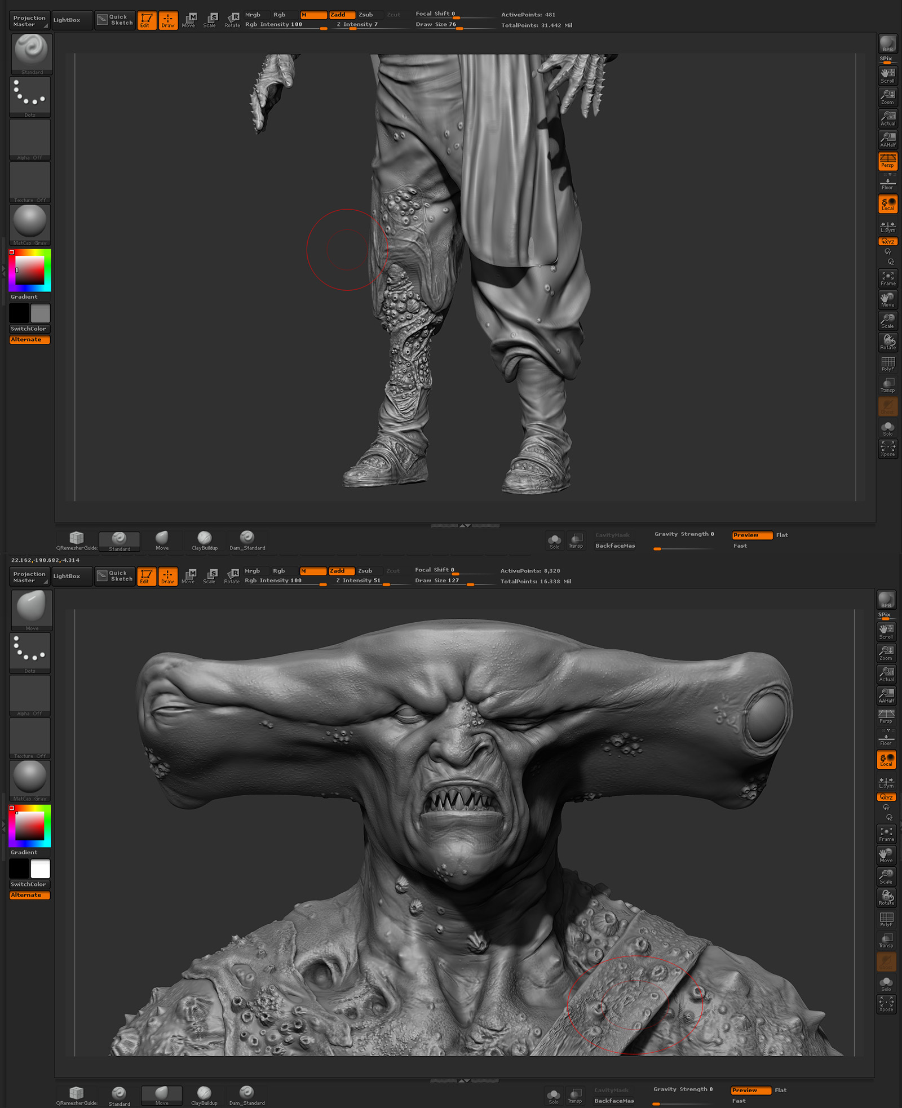Click right-shelf Scale icon in top window

888,321
